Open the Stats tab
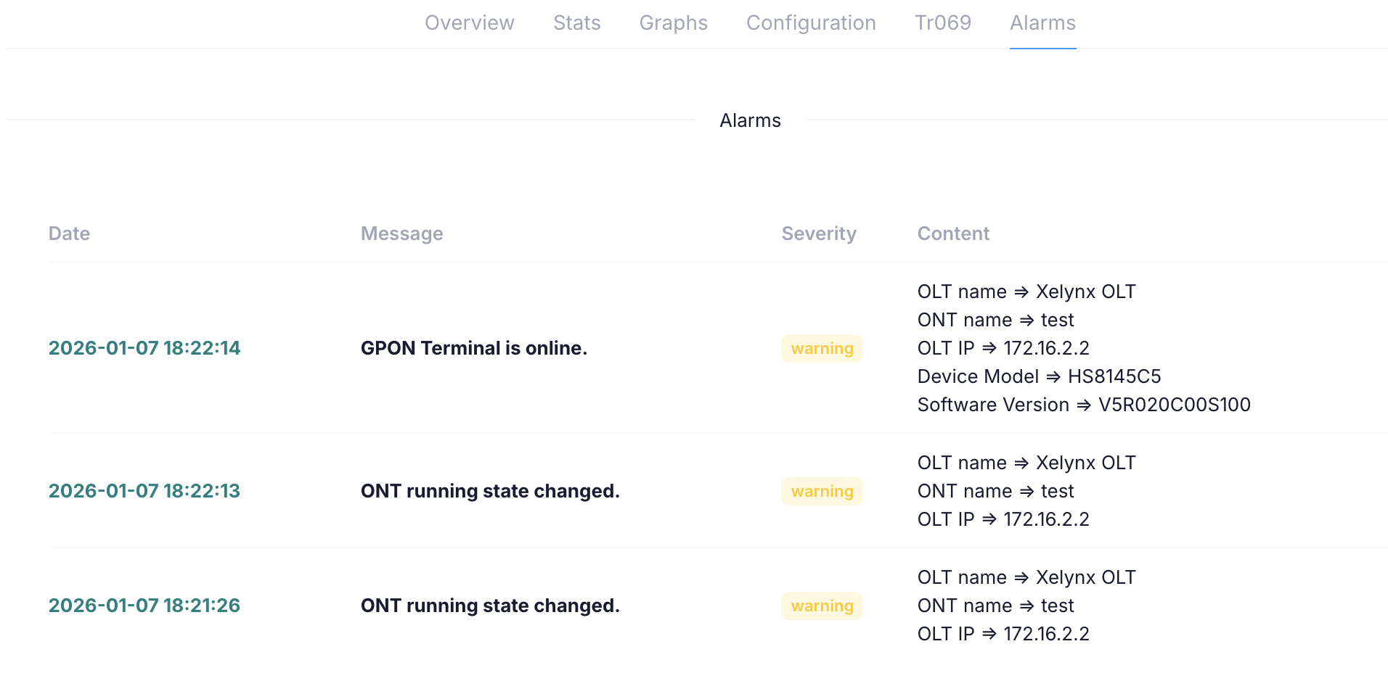The image size is (1388, 673). coord(576,23)
